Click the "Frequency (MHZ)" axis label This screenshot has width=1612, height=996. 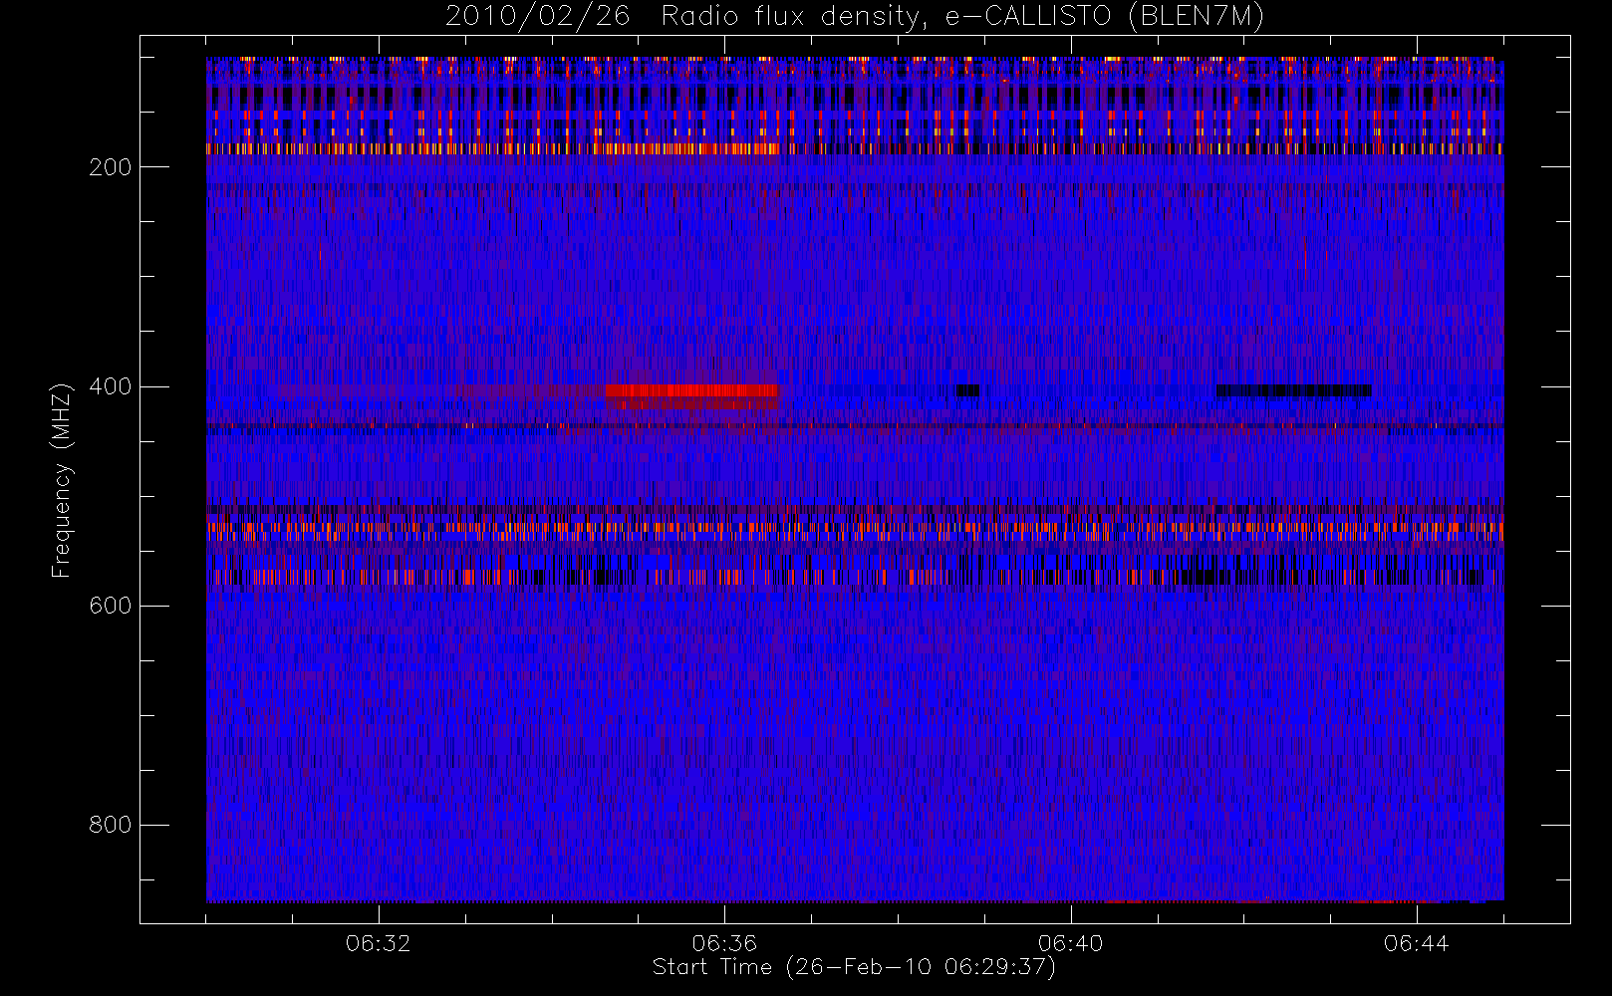click(62, 480)
